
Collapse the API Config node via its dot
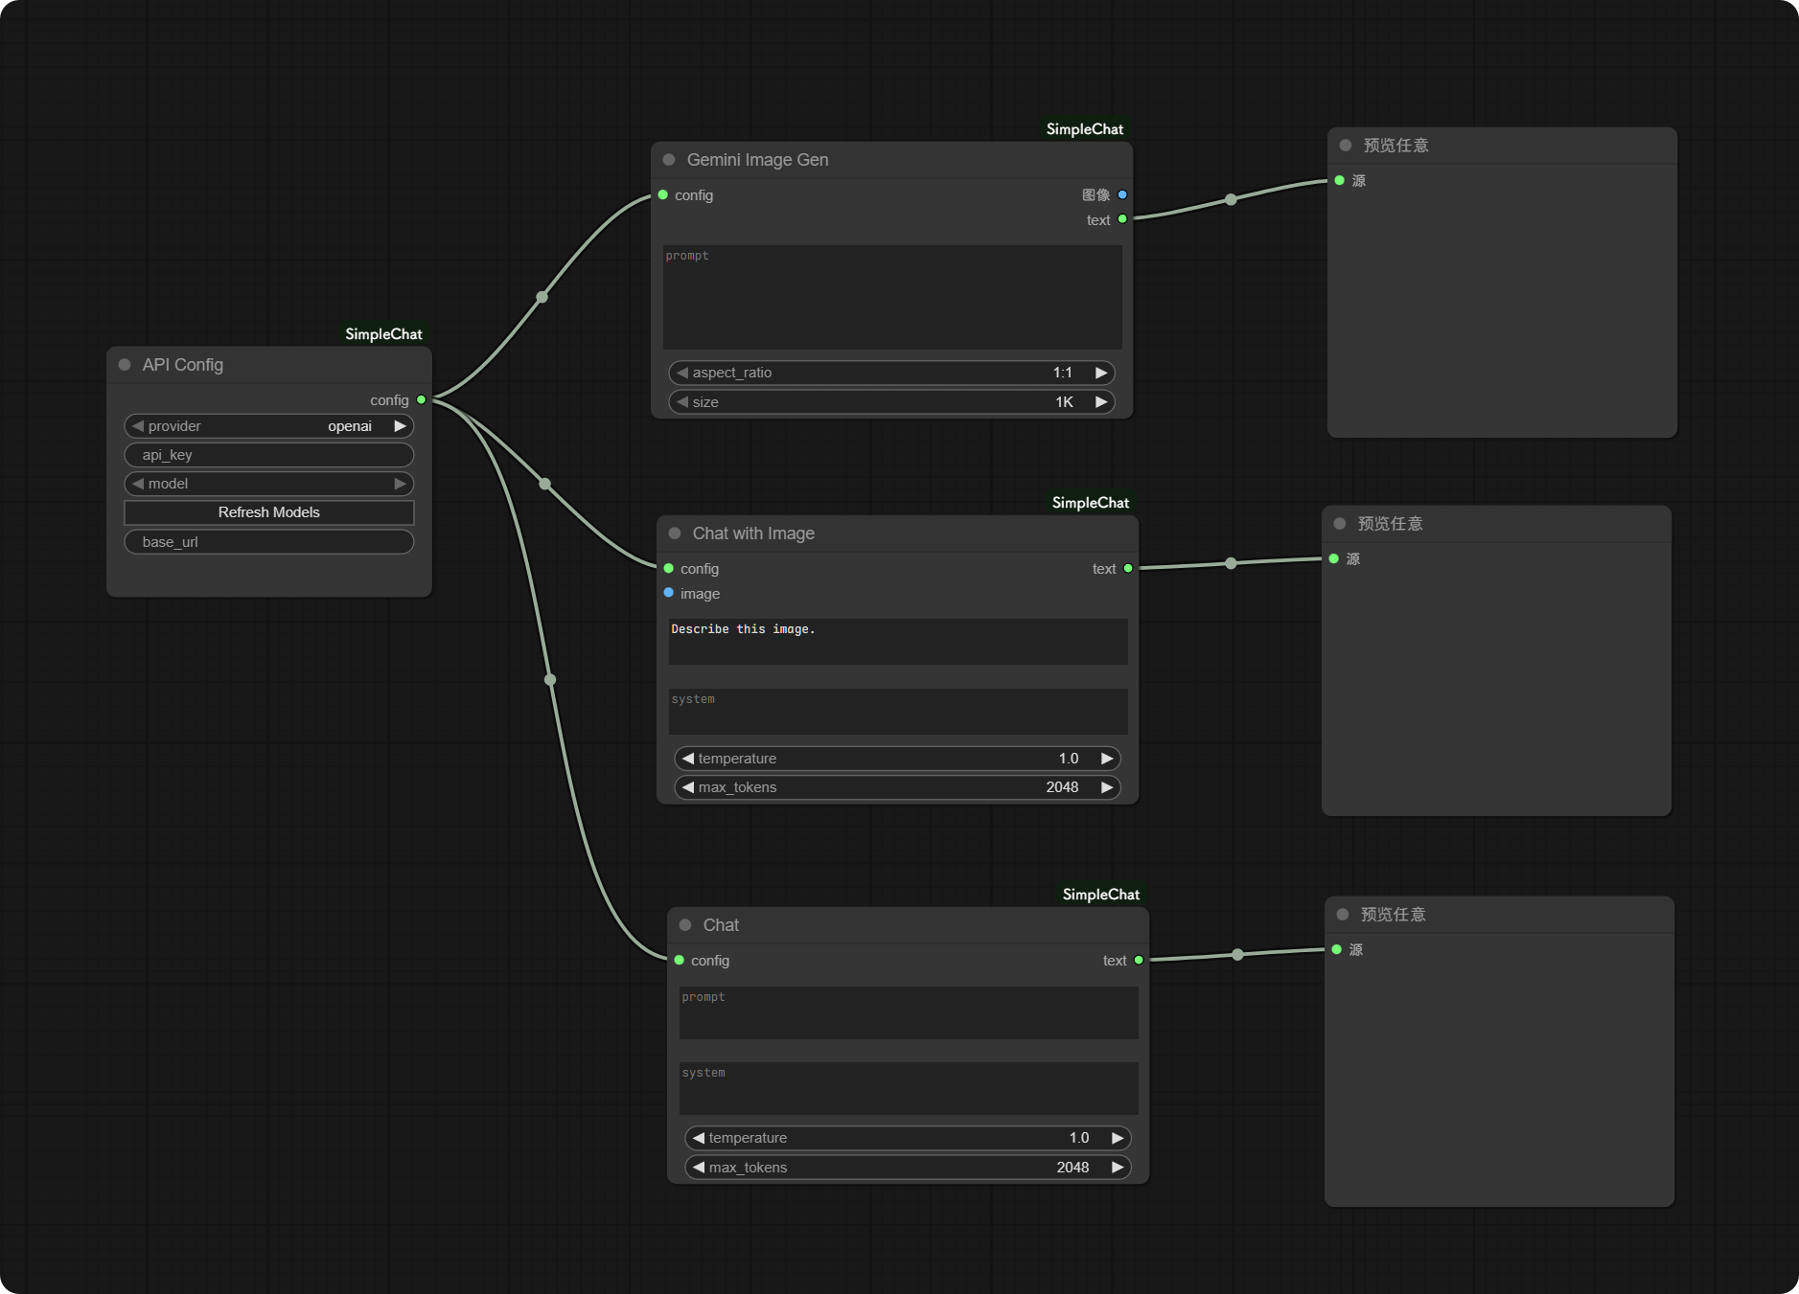click(125, 365)
